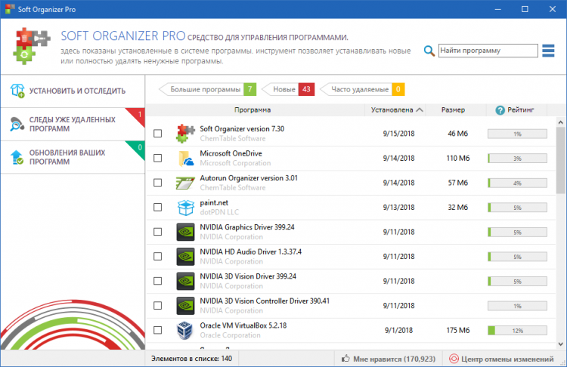Click the Microsoft OneDrive icon
Image resolution: width=567 pixels, height=367 pixels.
186,159
